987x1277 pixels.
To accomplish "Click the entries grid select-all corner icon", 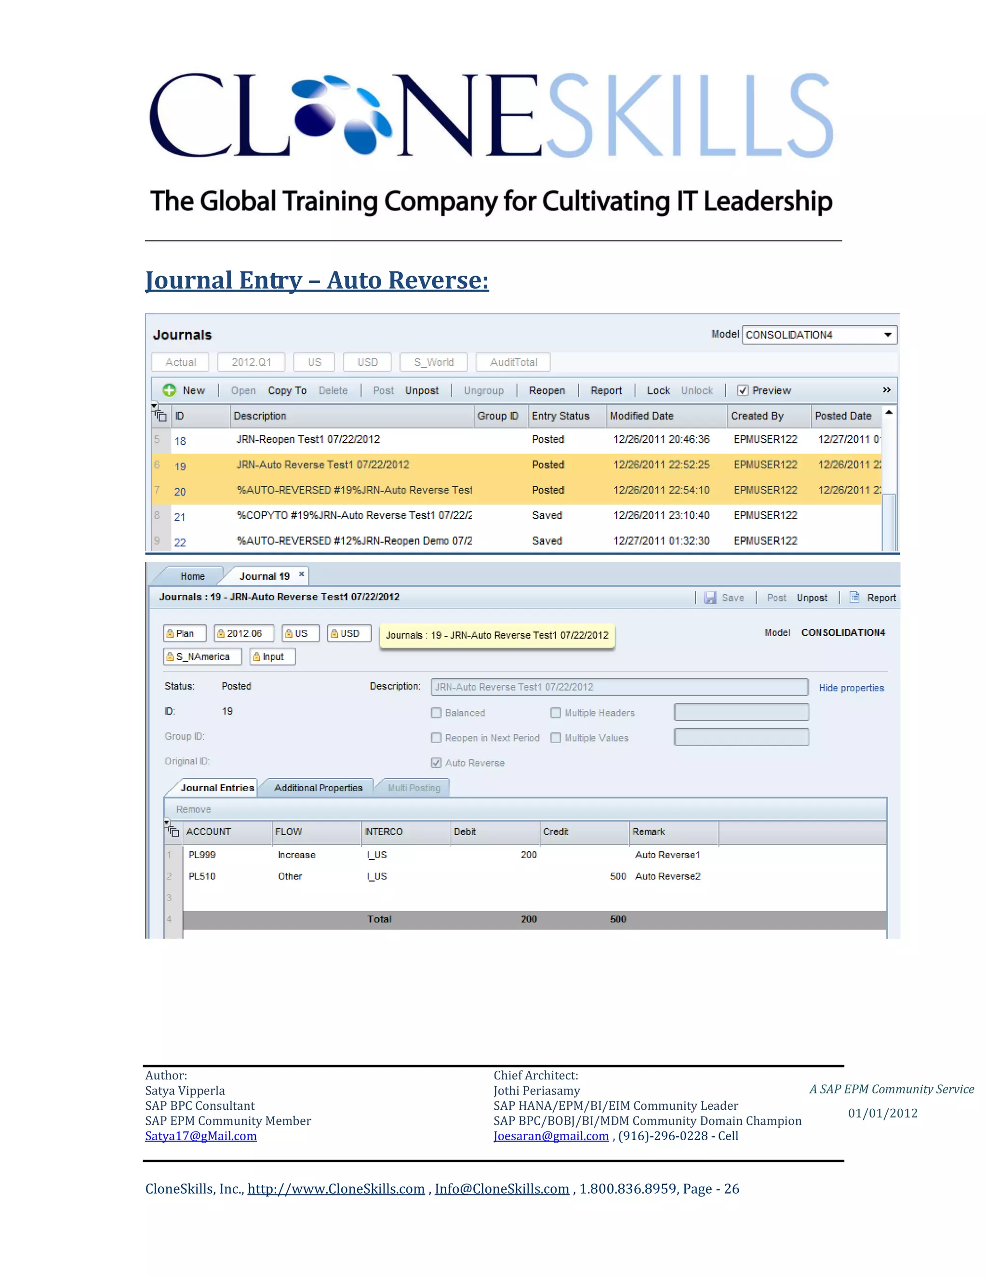I will (x=173, y=831).
